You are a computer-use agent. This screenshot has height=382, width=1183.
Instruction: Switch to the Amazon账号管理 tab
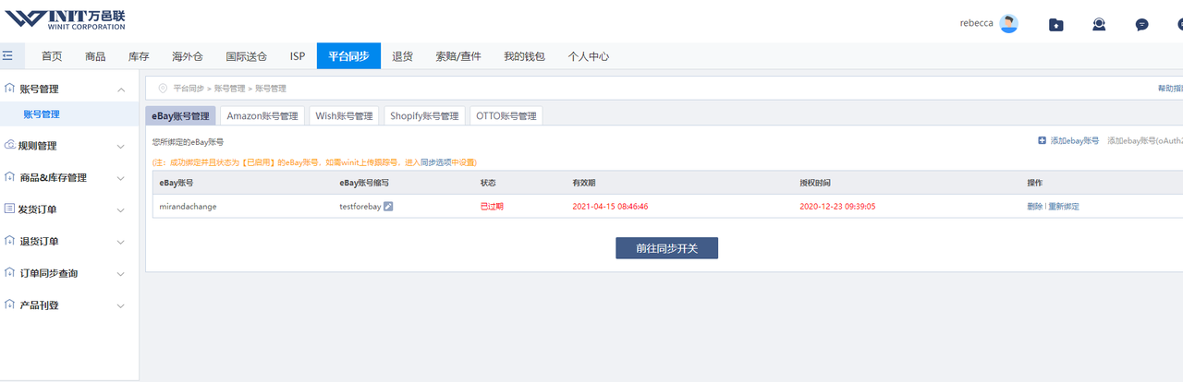(x=262, y=116)
